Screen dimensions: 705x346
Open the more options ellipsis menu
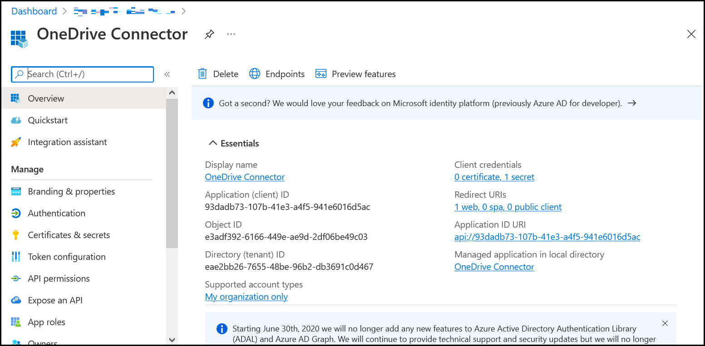pyautogui.click(x=231, y=34)
